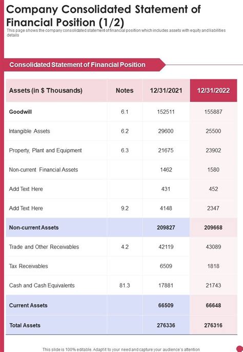Image resolution: width=243 pixels, height=352 pixels.
Task: Click Cash and Cash Equivalents label
Action: point(42,286)
